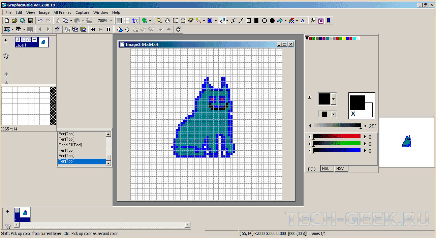
Task: Select the filled ellipse tool
Action: tap(272, 21)
